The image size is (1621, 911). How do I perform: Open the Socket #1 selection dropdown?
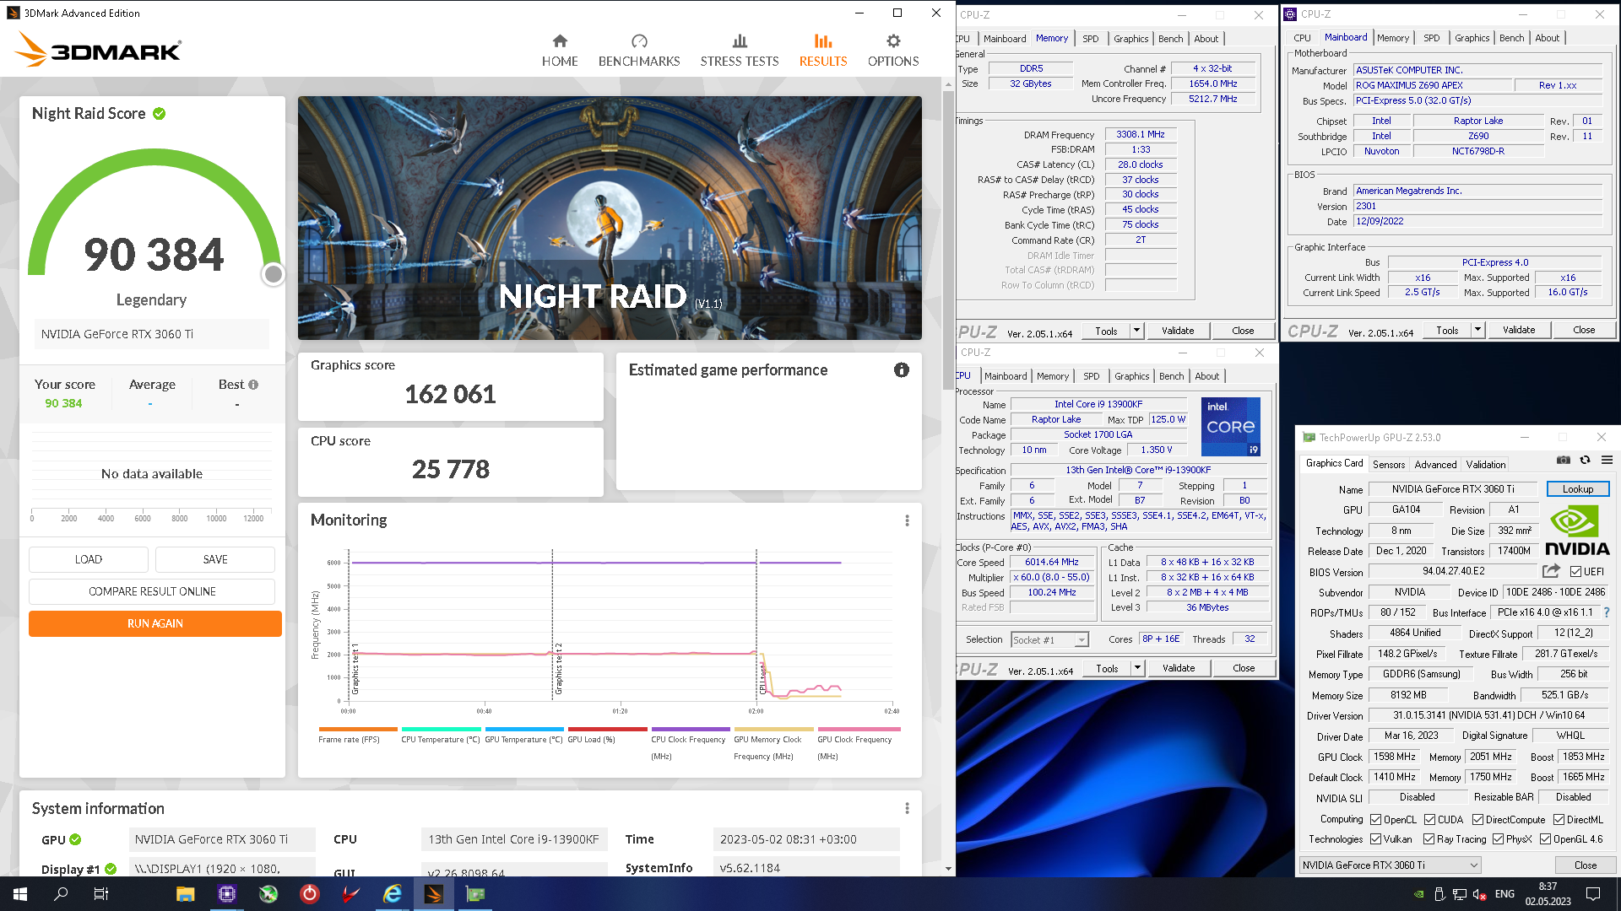(x=1049, y=640)
